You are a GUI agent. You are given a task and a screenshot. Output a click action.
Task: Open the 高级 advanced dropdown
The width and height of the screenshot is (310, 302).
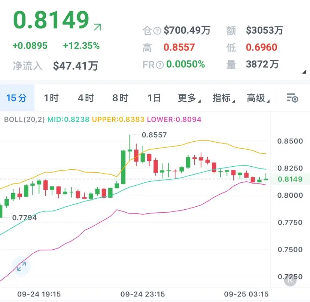coord(258,98)
